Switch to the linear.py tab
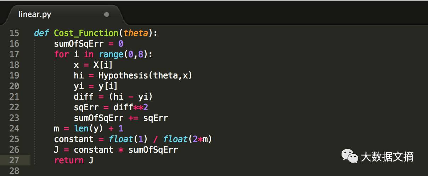Screen dimensions: 428x176 point(35,14)
